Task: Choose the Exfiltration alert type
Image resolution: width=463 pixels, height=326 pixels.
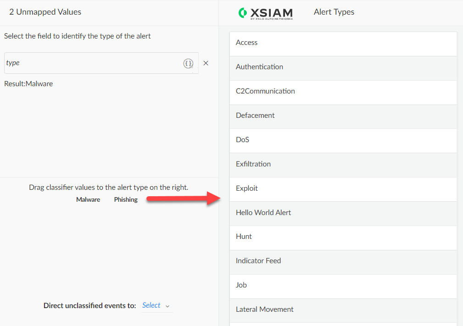Action: [x=343, y=165]
